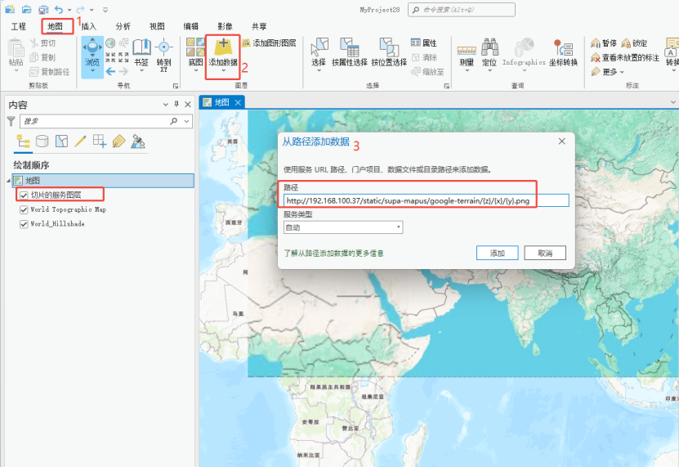Toggle World Topographic Map layer visibility
Image resolution: width=679 pixels, height=467 pixels.
[24, 209]
